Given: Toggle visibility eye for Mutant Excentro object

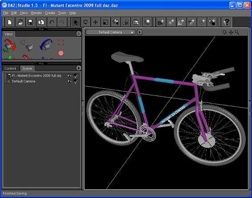Looking at the screenshot, I should tap(70, 76).
